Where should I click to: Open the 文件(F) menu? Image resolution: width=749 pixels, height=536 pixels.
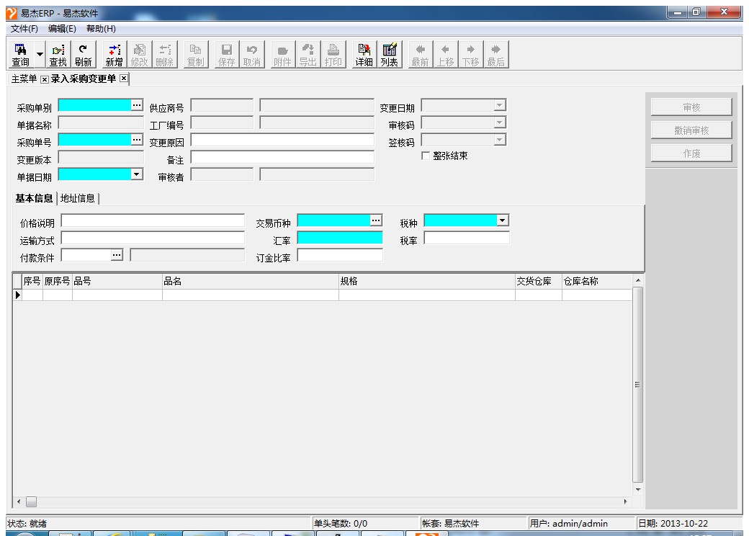[24, 29]
